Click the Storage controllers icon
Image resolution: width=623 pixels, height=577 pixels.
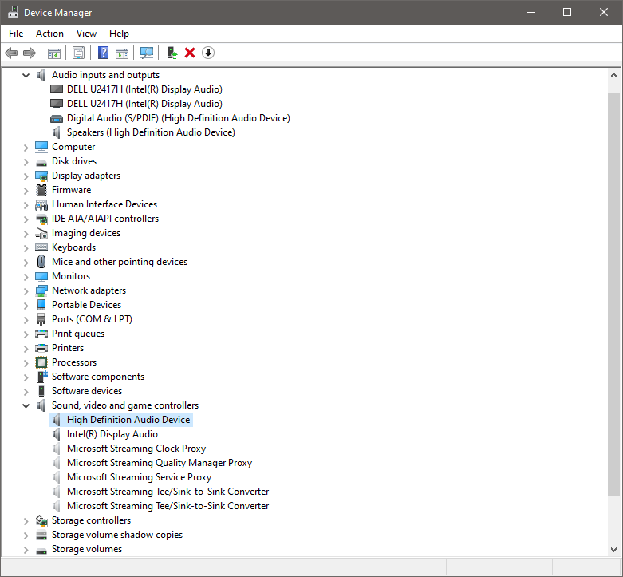click(41, 520)
